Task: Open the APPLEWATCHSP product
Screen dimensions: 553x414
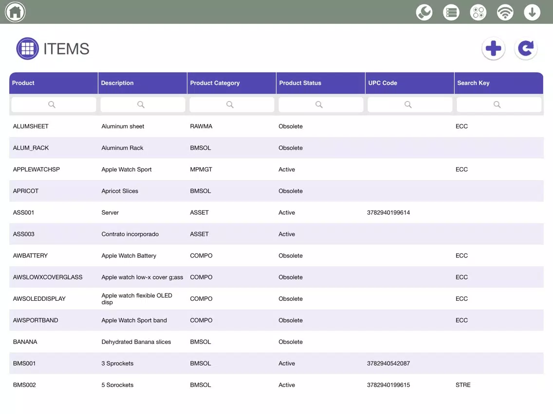Action: point(37,169)
